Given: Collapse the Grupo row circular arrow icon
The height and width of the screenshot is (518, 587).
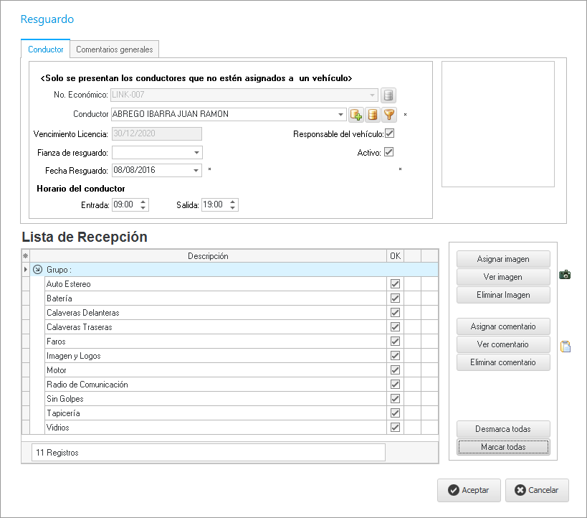Looking at the screenshot, I should pyautogui.click(x=37, y=270).
